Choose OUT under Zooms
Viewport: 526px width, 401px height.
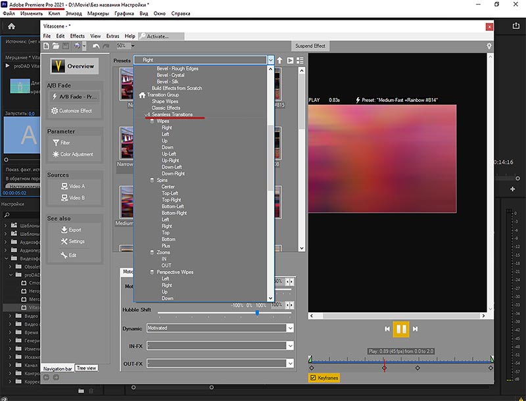click(166, 266)
